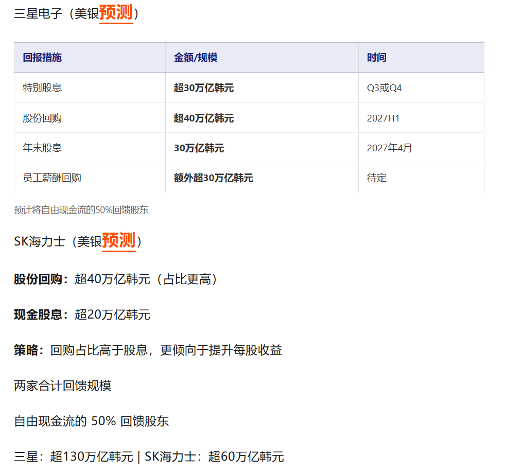
Task: Click the bold 股份回购： label under SK海力士
Action: [41, 279]
